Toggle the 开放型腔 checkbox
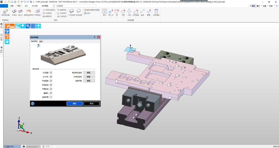 pyautogui.click(x=51, y=81)
